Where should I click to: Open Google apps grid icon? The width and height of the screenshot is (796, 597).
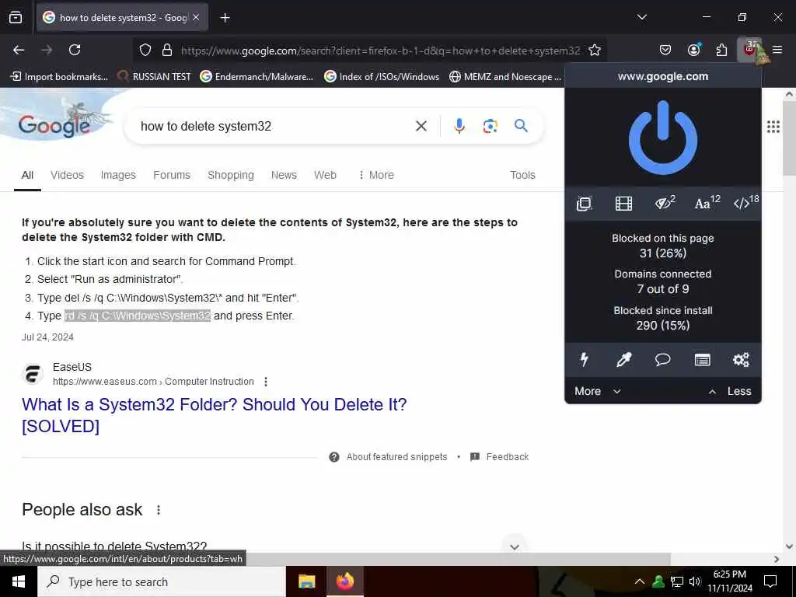(773, 127)
